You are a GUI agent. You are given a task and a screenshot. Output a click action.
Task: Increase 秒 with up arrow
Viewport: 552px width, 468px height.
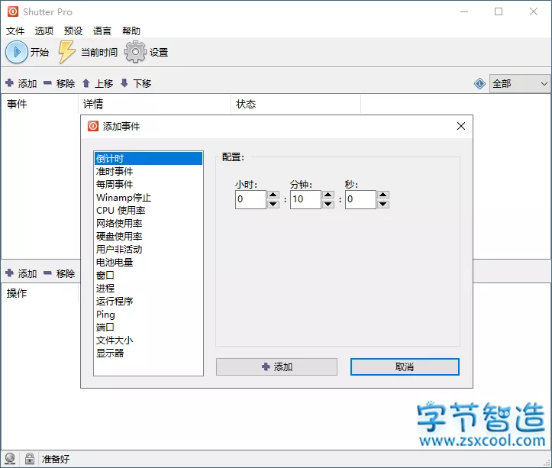click(383, 195)
